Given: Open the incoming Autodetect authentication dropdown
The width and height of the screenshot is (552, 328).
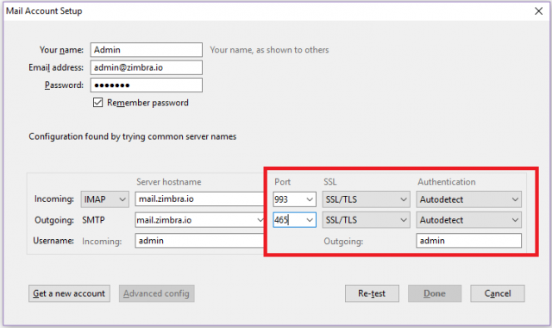Looking at the screenshot, I should click(468, 199).
